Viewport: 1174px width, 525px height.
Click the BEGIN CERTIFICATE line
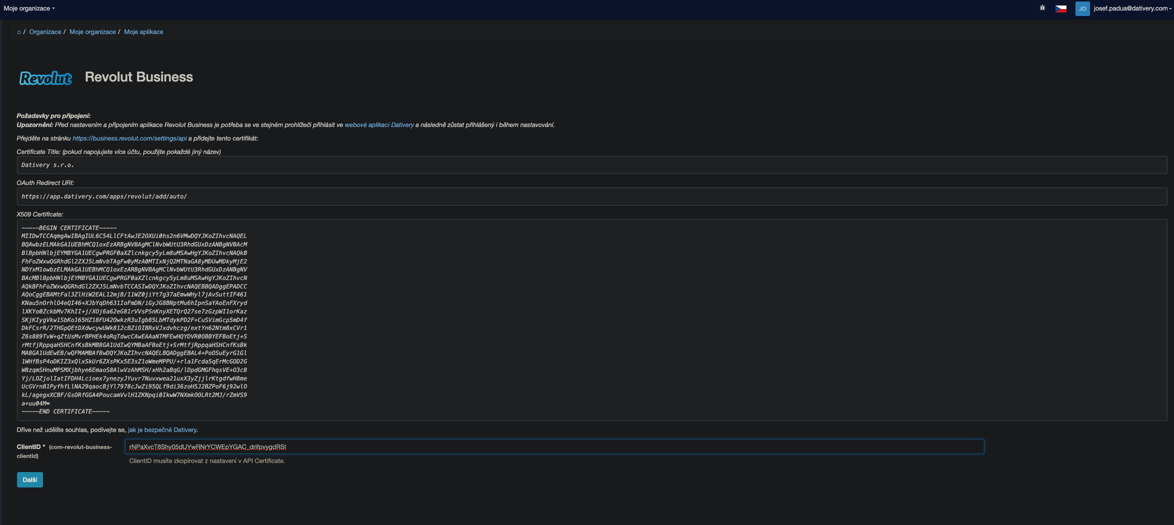[69, 228]
